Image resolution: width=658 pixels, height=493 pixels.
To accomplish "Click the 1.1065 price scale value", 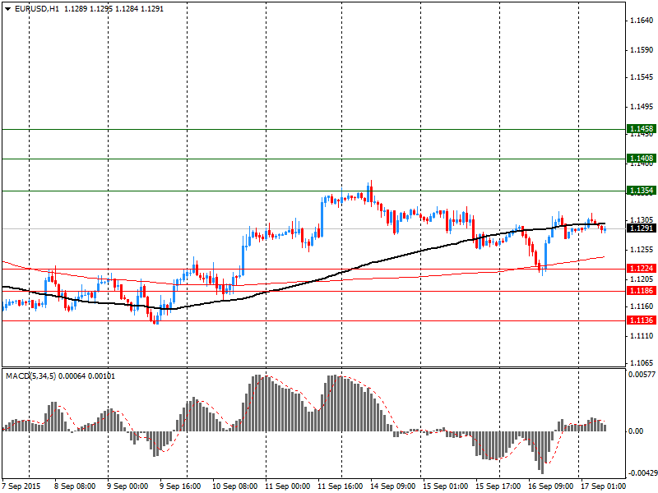I will [x=642, y=363].
